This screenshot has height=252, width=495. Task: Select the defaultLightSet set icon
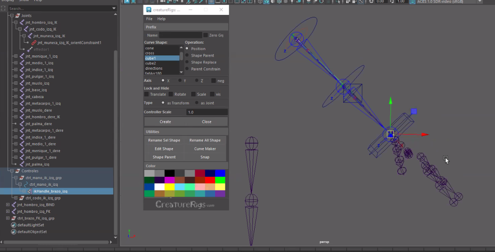tap(13, 225)
